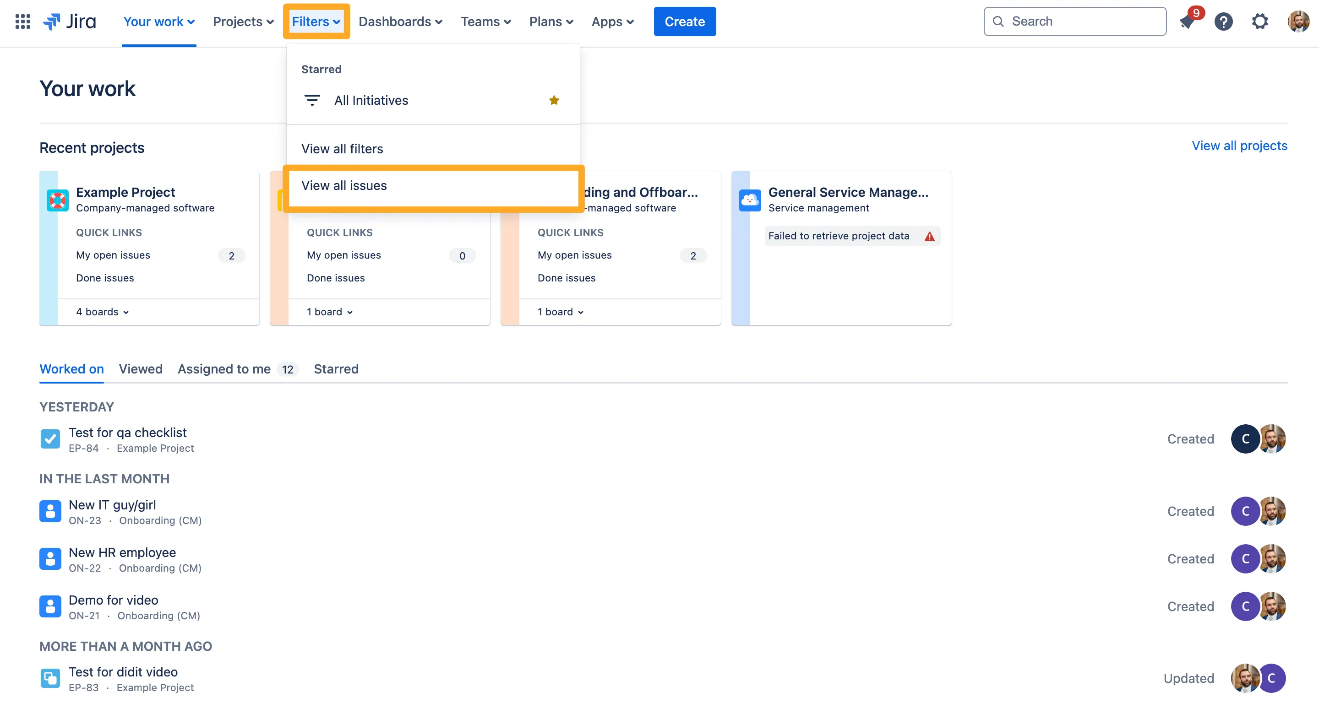Screen dimensions: 1319x703
Task: Open the app switcher grid icon
Action: click(x=22, y=22)
